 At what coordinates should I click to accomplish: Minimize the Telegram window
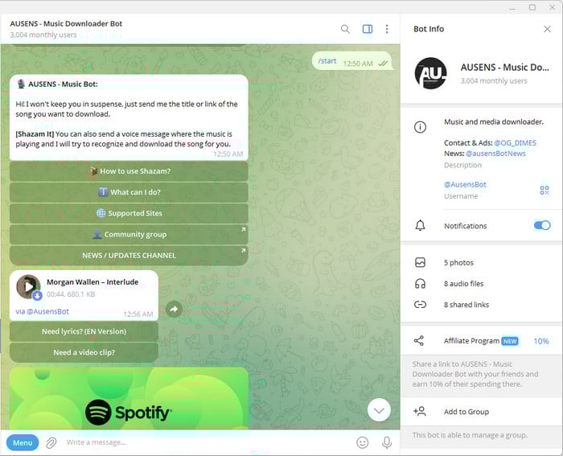pos(512,7)
